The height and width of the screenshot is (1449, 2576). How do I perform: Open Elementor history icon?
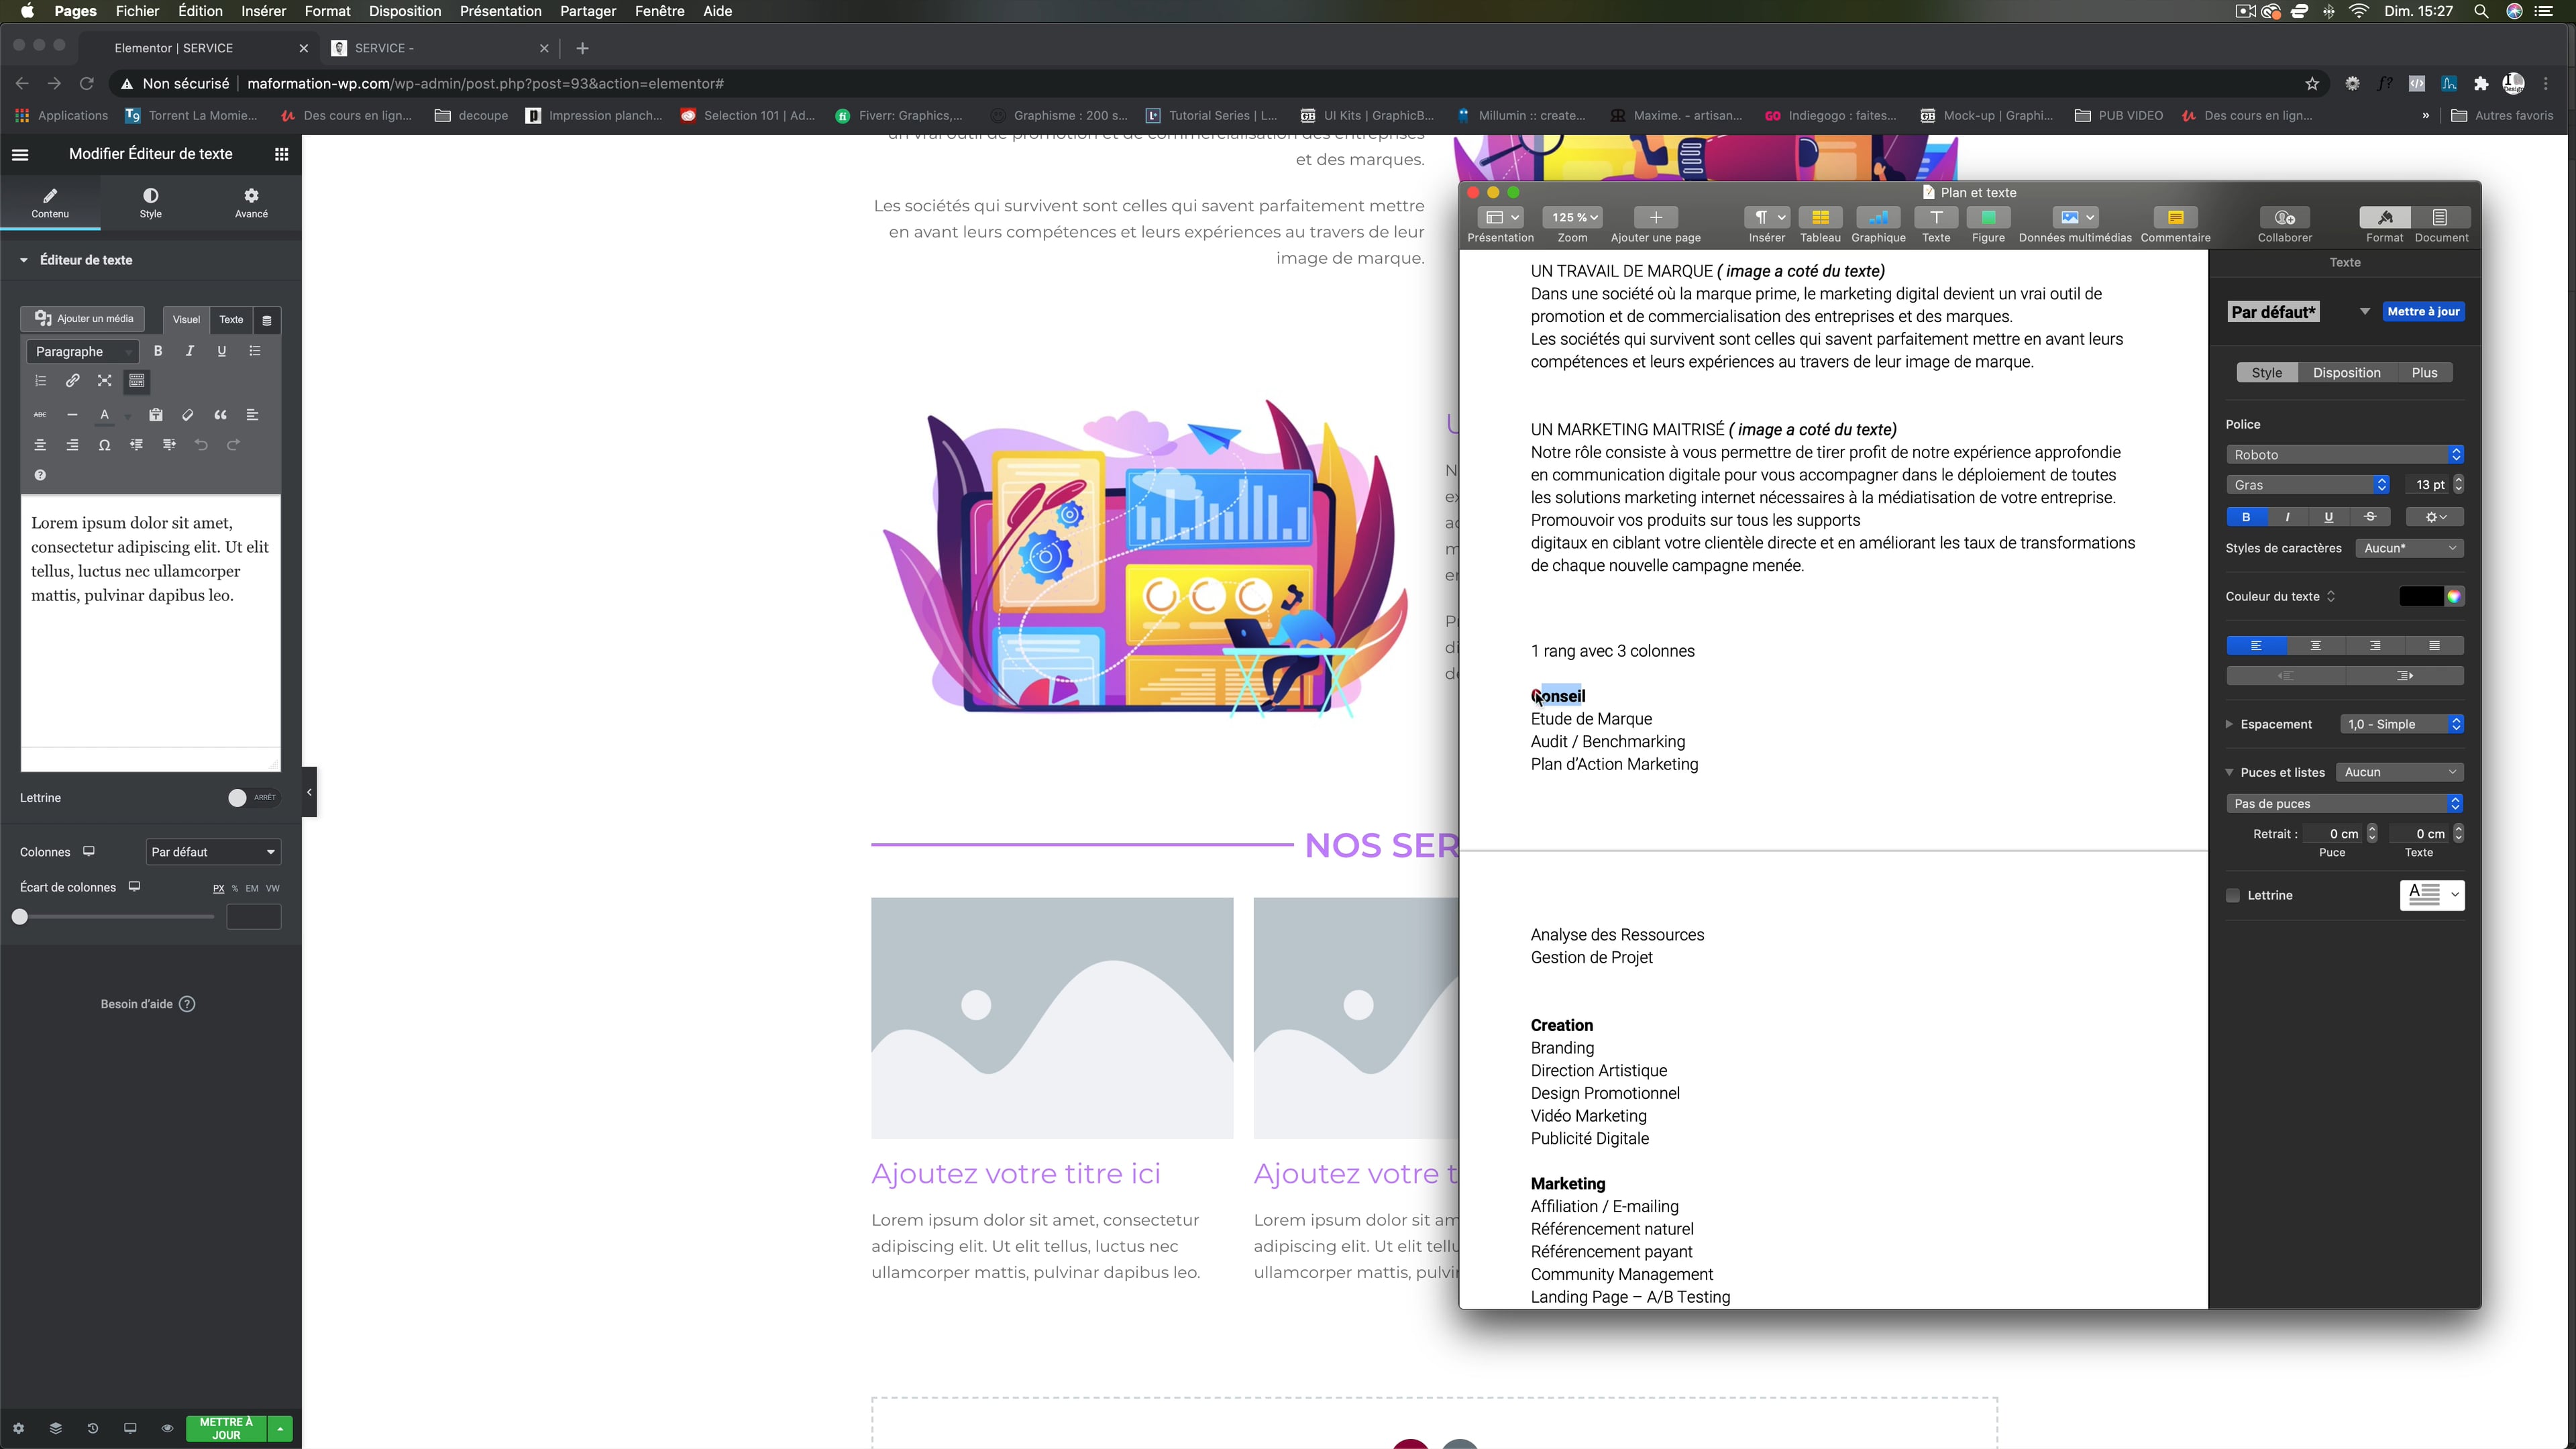click(92, 1428)
